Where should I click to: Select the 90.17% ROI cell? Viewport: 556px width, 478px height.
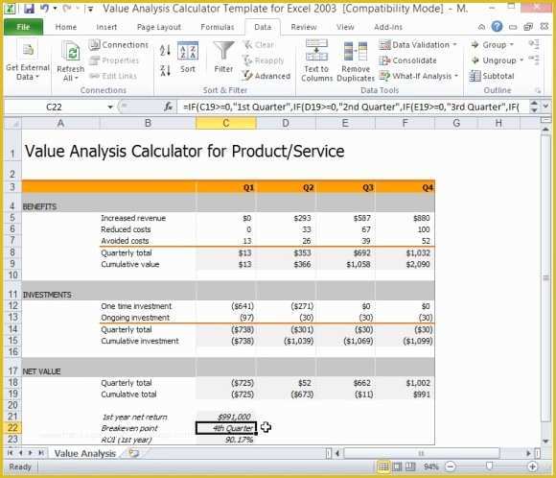point(226,440)
